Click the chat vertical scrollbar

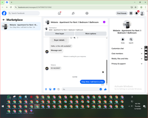coord(107,72)
